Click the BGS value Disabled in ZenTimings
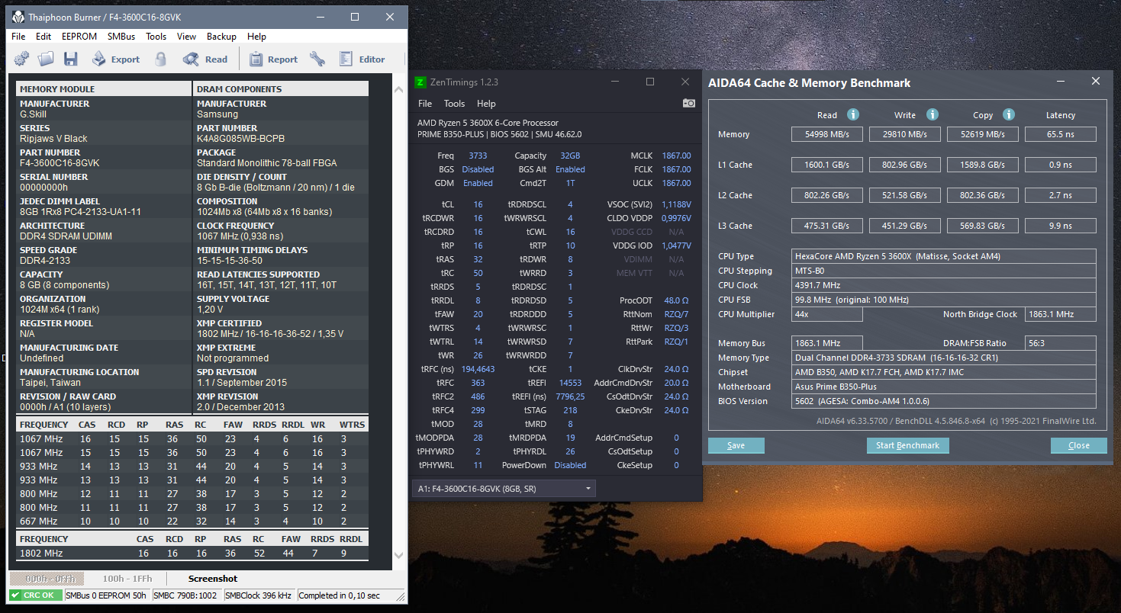Image resolution: width=1121 pixels, height=613 pixels. tap(478, 169)
